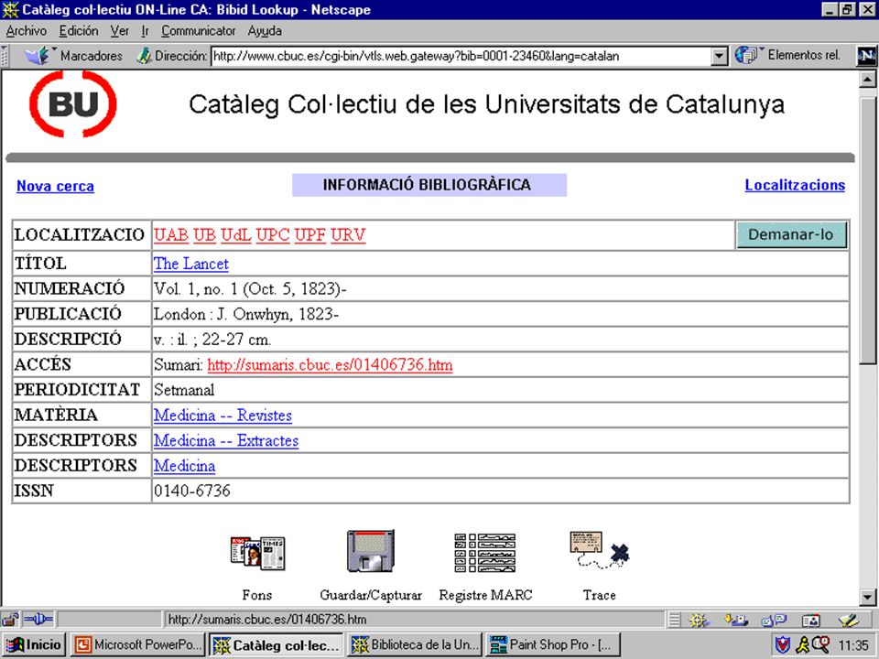Click the INFORMACIÓ BIBLIOGRÀFICA heading
The width and height of the screenshot is (879, 659).
[428, 185]
